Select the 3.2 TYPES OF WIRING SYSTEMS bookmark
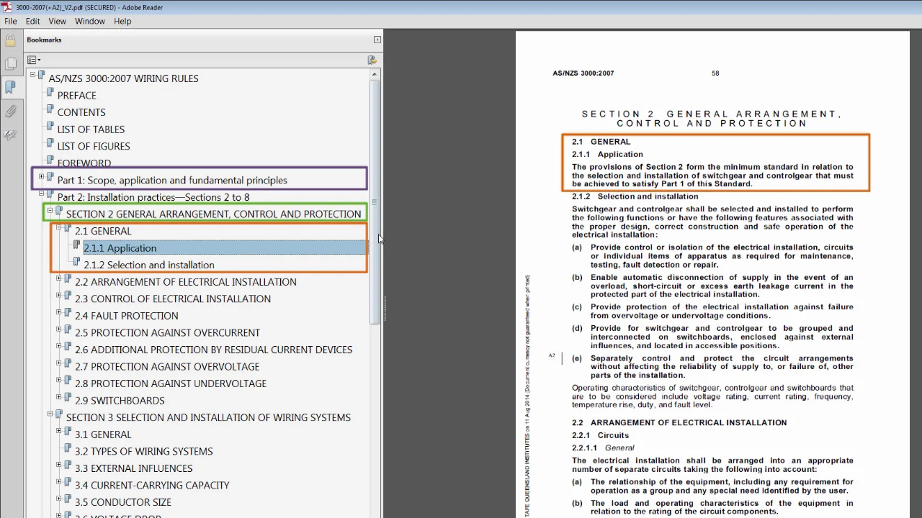This screenshot has height=518, width=922. (144, 451)
